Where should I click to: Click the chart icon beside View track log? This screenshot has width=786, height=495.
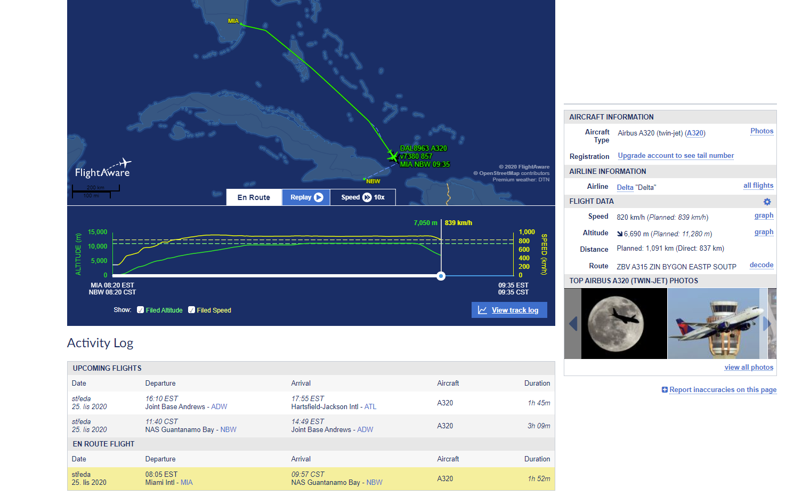[482, 310]
